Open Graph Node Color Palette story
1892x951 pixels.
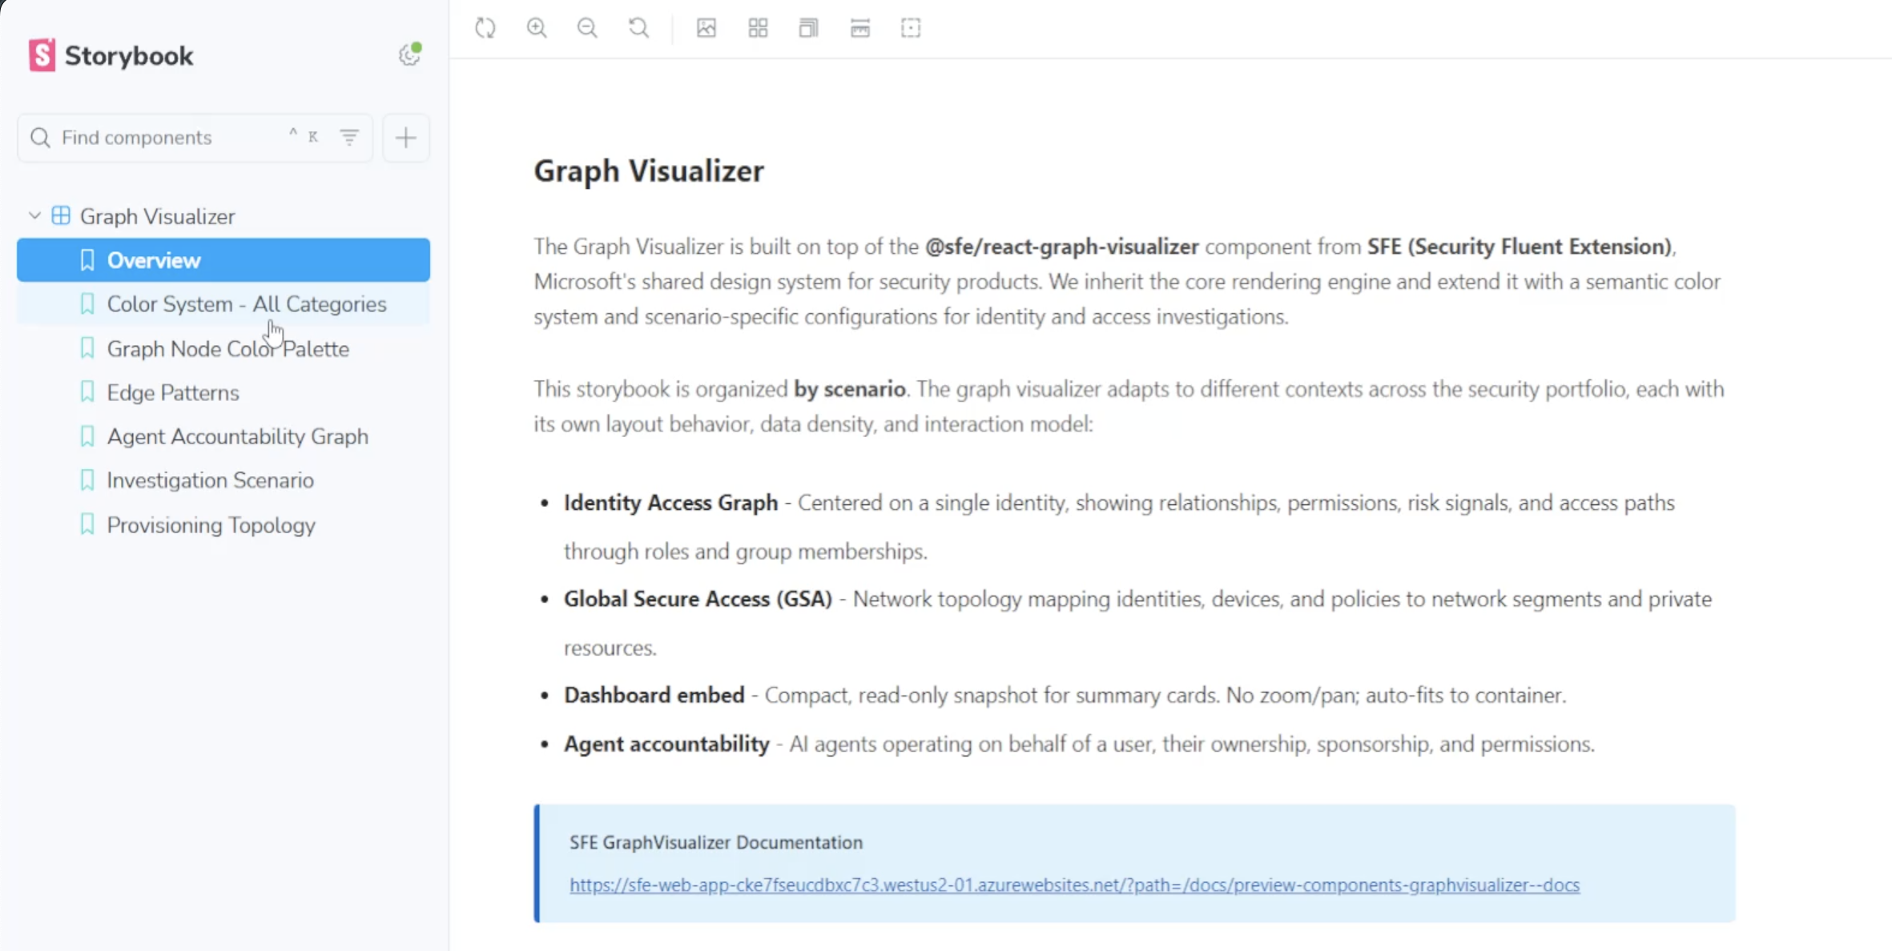point(223,349)
